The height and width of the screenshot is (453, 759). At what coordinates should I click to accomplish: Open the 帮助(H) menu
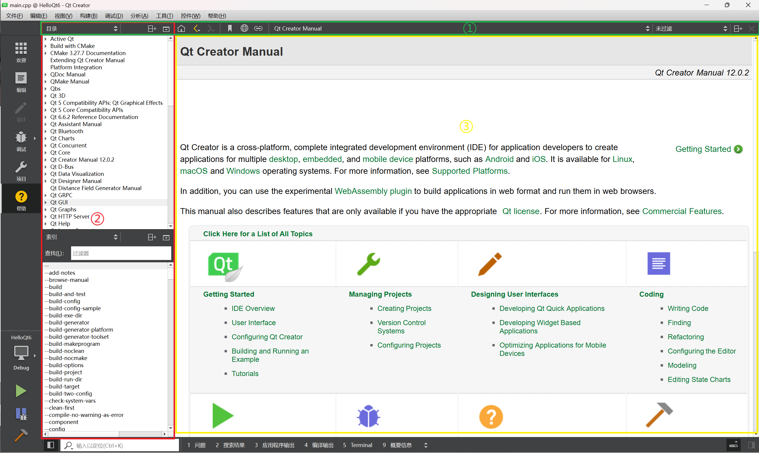click(x=217, y=16)
